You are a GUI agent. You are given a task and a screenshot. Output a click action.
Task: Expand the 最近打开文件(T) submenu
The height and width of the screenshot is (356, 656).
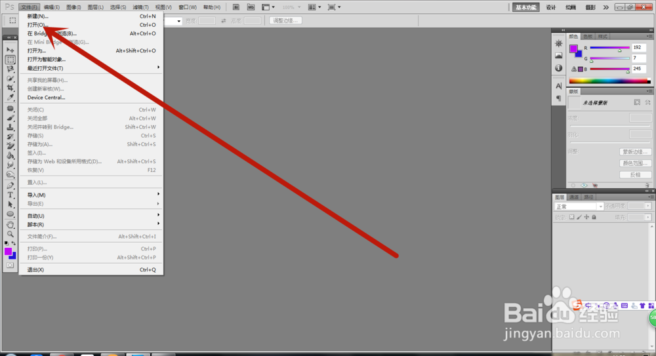coord(91,68)
